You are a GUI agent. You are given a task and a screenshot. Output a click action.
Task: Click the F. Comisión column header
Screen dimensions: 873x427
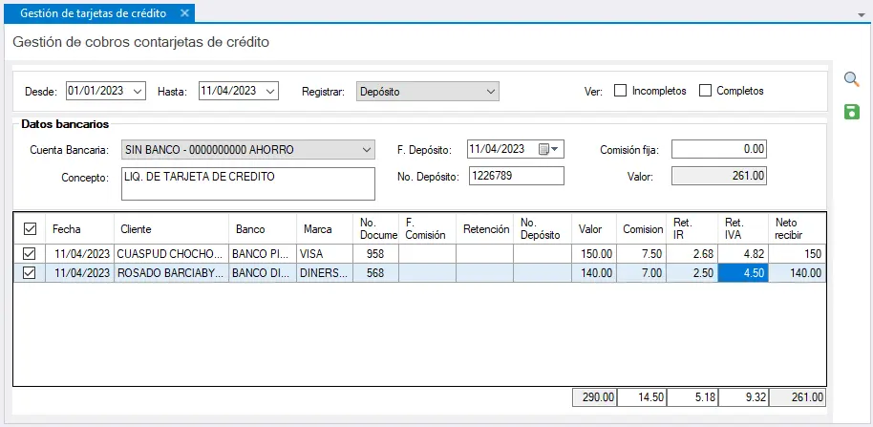[x=428, y=229]
